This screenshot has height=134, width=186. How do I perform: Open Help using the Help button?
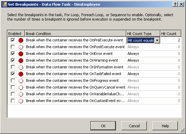tap(165, 126)
